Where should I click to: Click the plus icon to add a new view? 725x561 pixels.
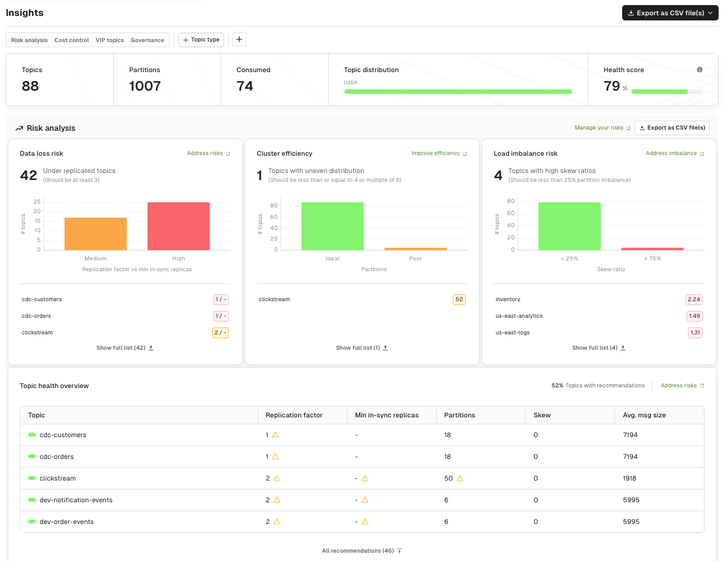coord(239,39)
